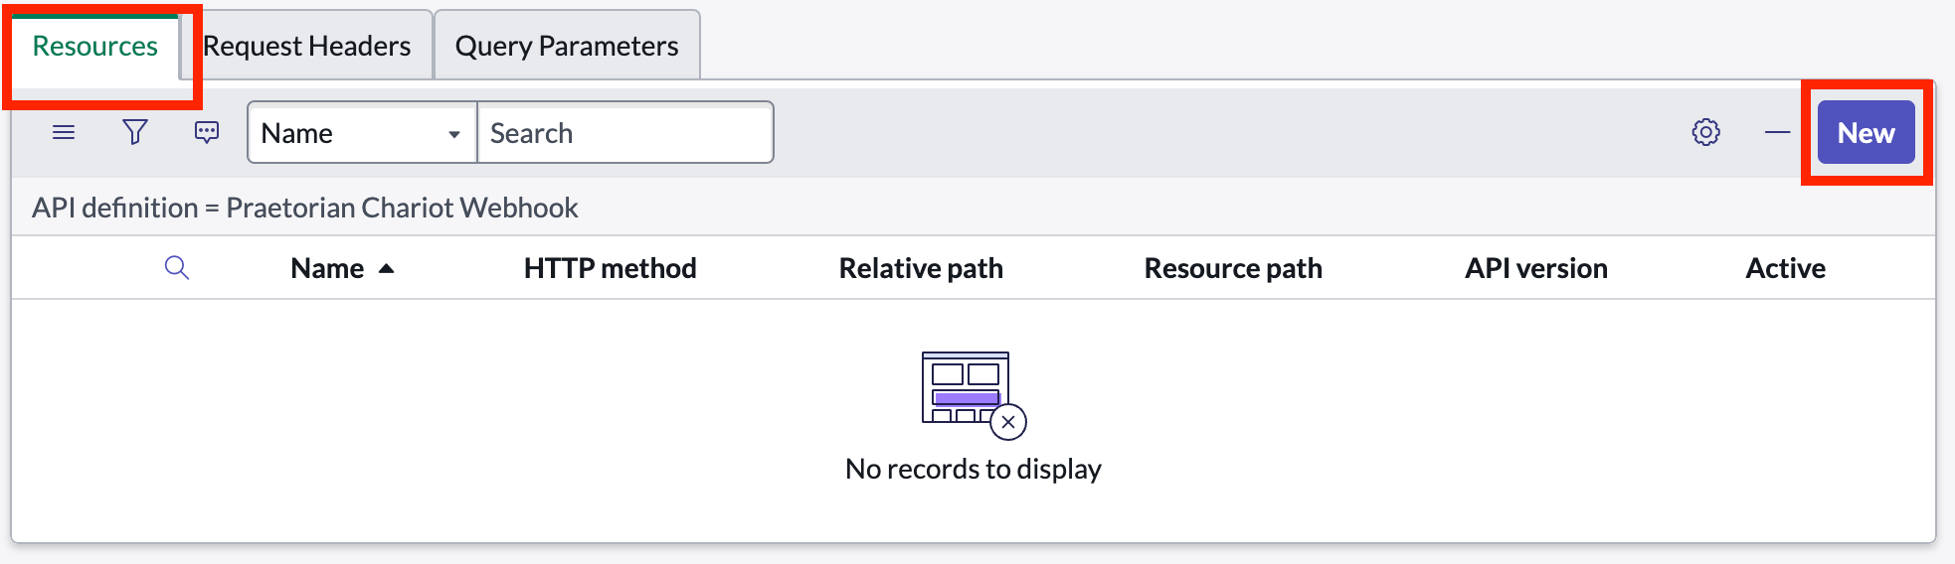This screenshot has width=1955, height=564.
Task: Toggle the column search magnifier icon
Action: point(177,267)
